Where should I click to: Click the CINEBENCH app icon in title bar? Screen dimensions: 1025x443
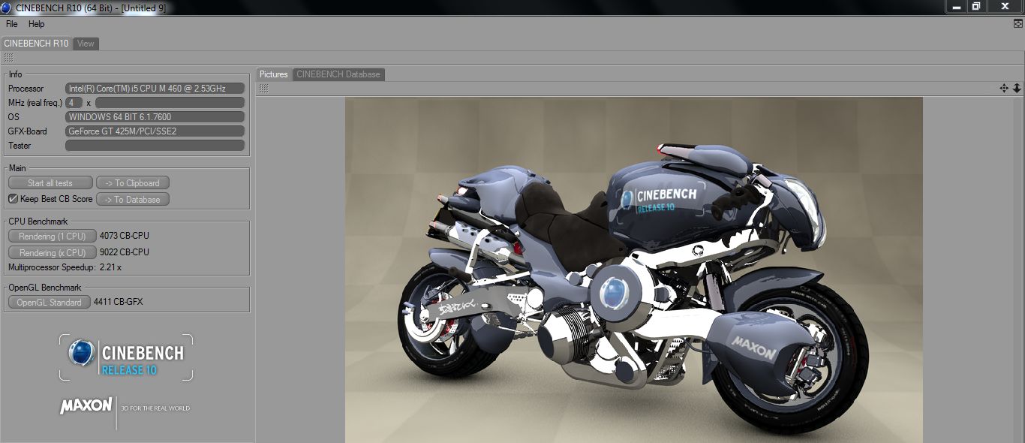click(x=7, y=8)
